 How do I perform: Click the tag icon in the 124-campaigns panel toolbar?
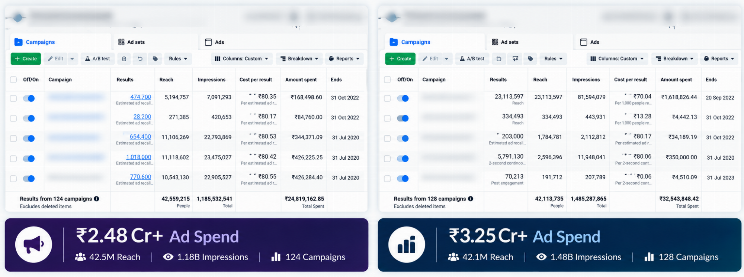pos(155,59)
